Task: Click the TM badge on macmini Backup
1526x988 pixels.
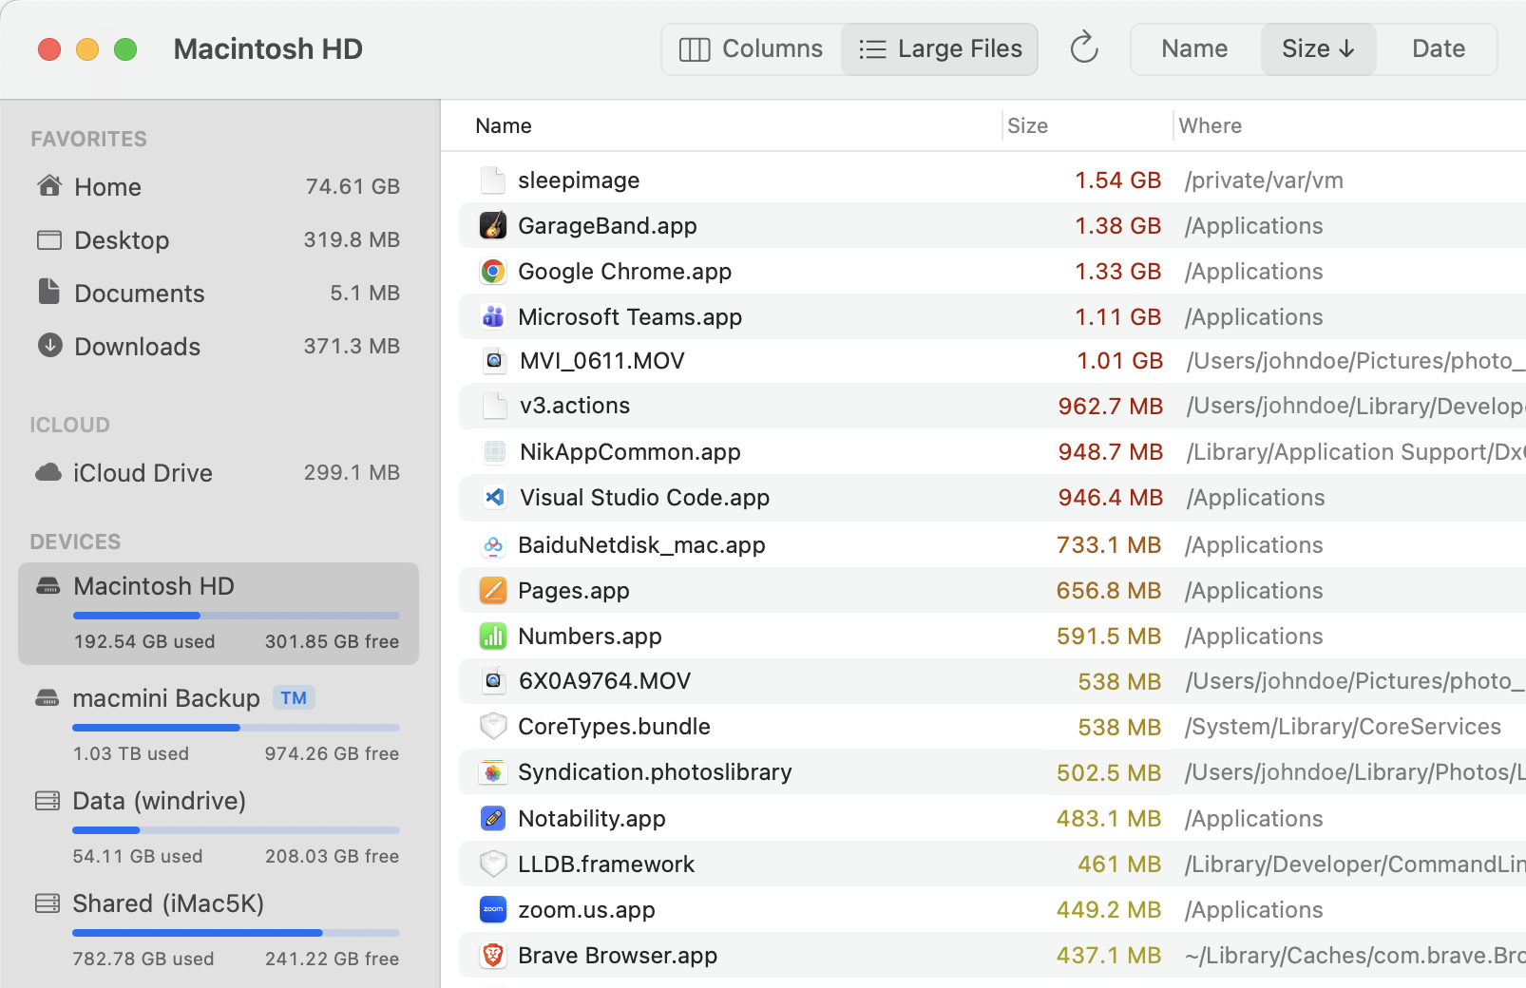Action: point(294,697)
